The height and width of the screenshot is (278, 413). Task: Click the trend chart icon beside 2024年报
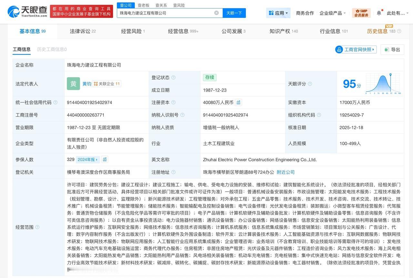click(105, 159)
